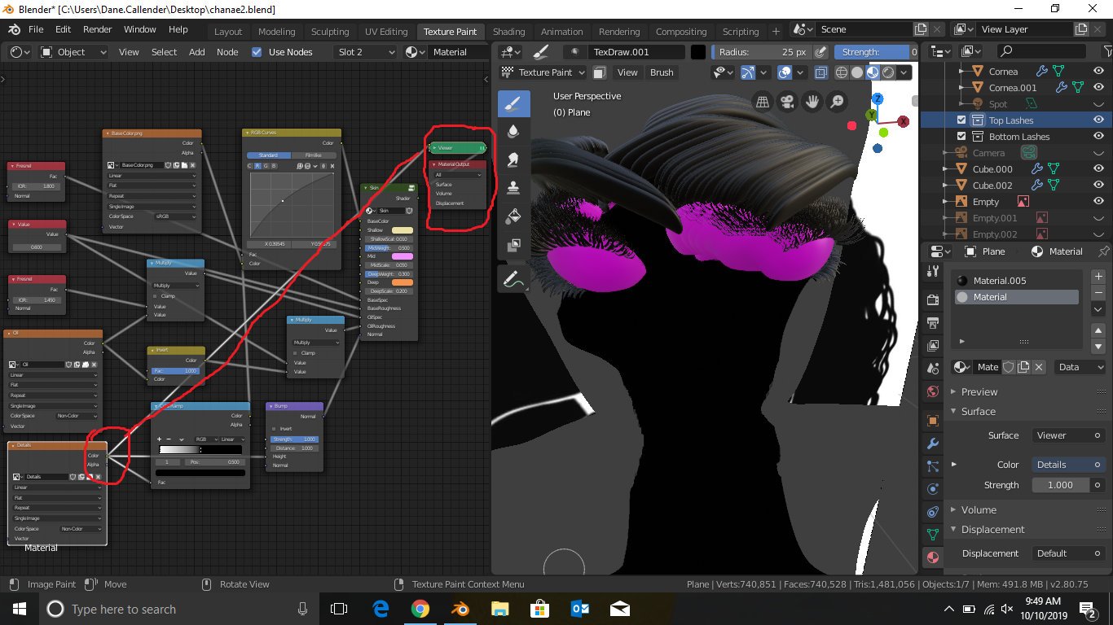Select the Smear tool

tap(513, 160)
